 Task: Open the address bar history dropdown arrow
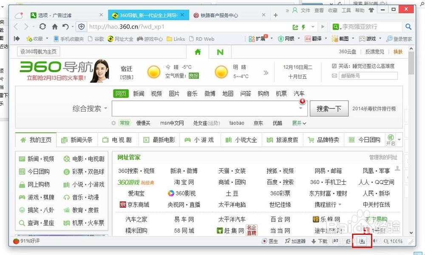313,27
